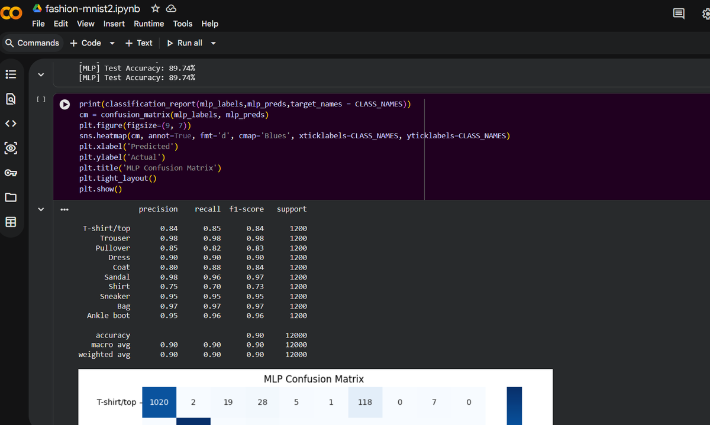The image size is (710, 425).
Task: Open the Code snippets sidebar icon
Action: tap(11, 124)
